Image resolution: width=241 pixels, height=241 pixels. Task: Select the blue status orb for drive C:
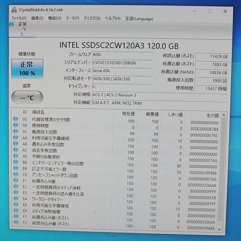click(11, 24)
